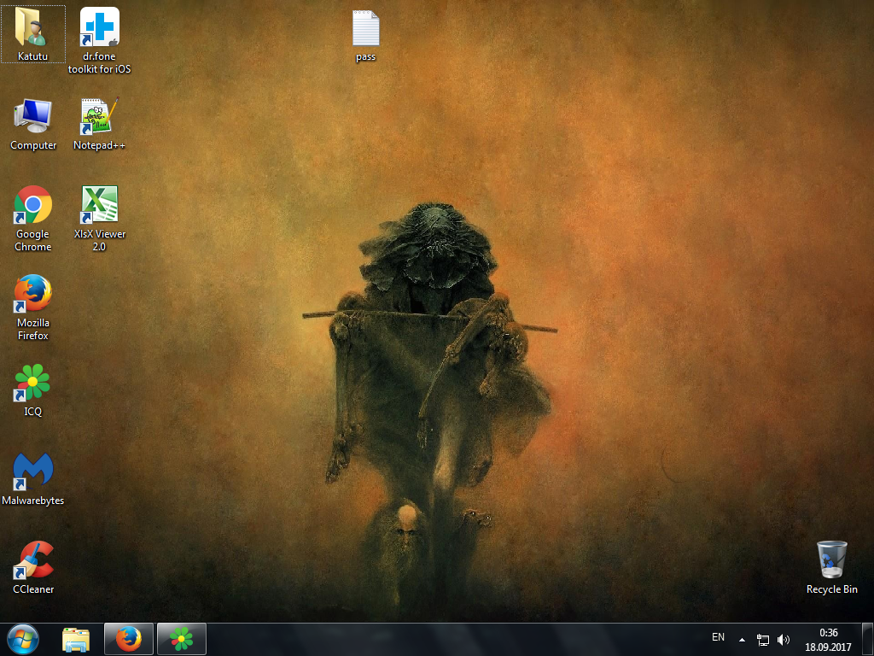874x656 pixels.
Task: Select the CCleaner desktop shortcut
Action: (33, 561)
